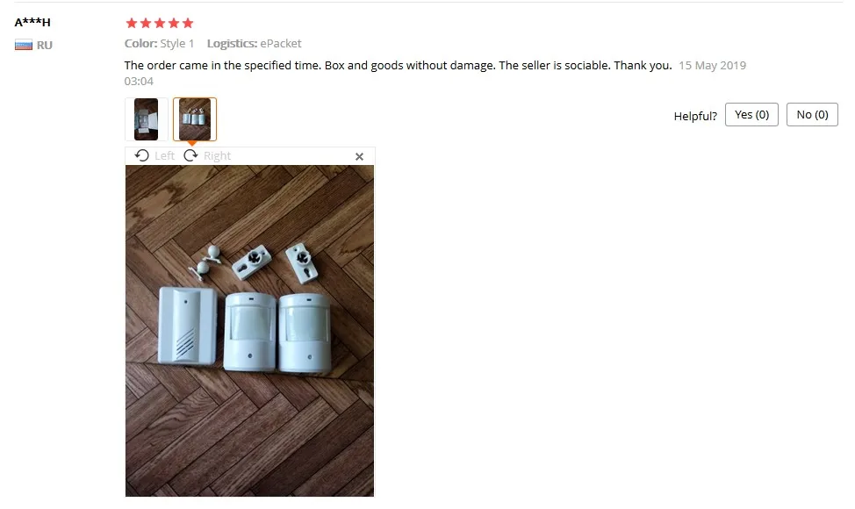Vote No (0) on review helpfulness

[812, 114]
